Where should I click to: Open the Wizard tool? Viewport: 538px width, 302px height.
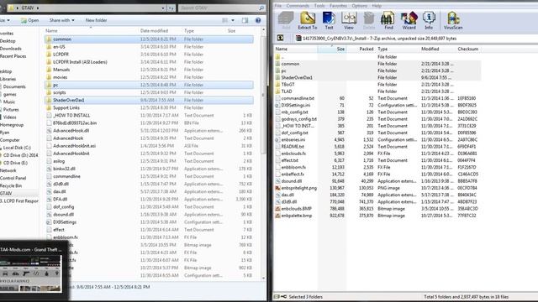(x=409, y=20)
